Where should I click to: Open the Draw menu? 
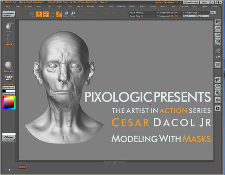tap(38, 6)
